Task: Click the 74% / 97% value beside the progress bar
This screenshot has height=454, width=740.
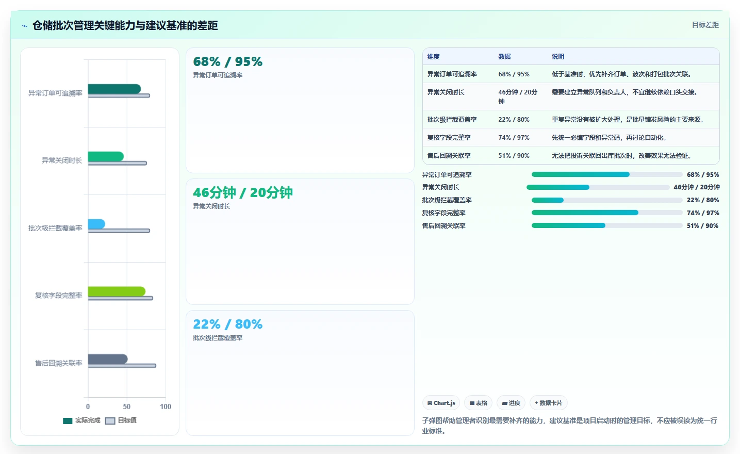Action: [x=703, y=213]
